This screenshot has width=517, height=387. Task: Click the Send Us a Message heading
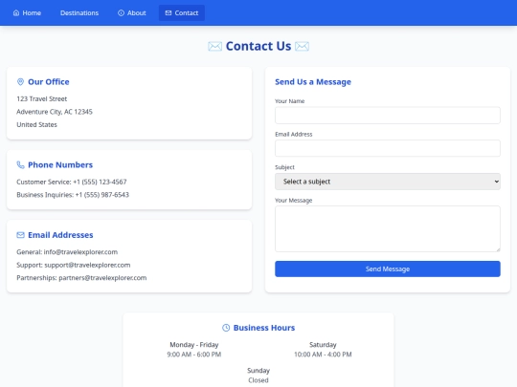pyautogui.click(x=313, y=82)
